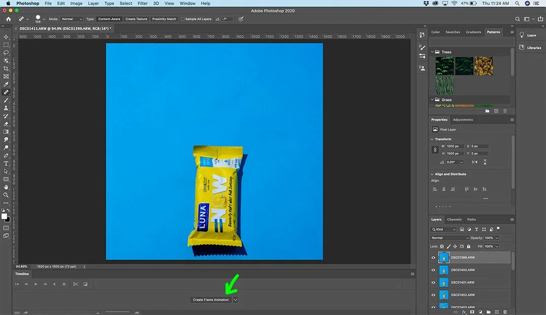
Task: Select the Proximity Match type button
Action: [x=164, y=19]
